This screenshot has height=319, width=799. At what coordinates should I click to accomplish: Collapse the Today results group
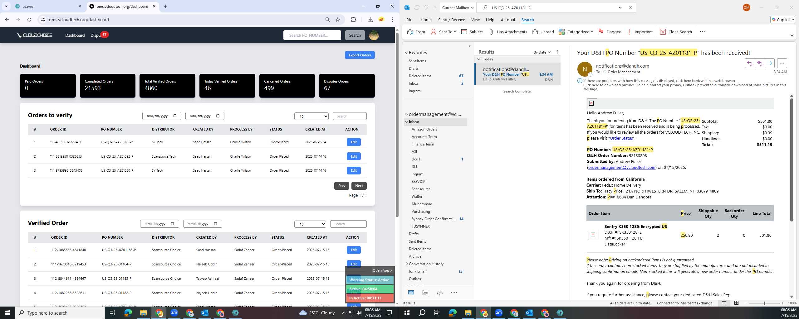[479, 59]
